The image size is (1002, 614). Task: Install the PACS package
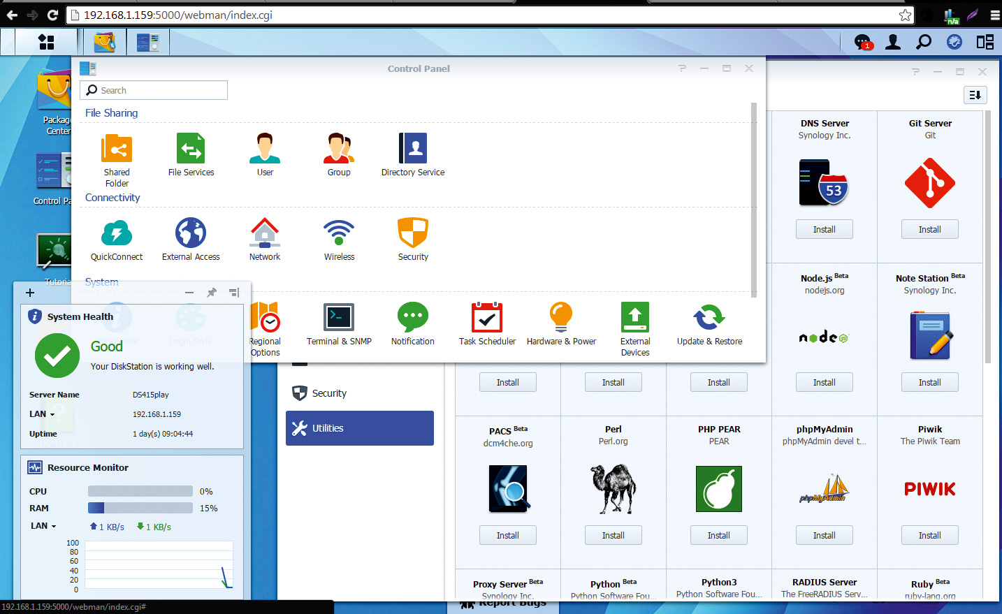click(508, 535)
